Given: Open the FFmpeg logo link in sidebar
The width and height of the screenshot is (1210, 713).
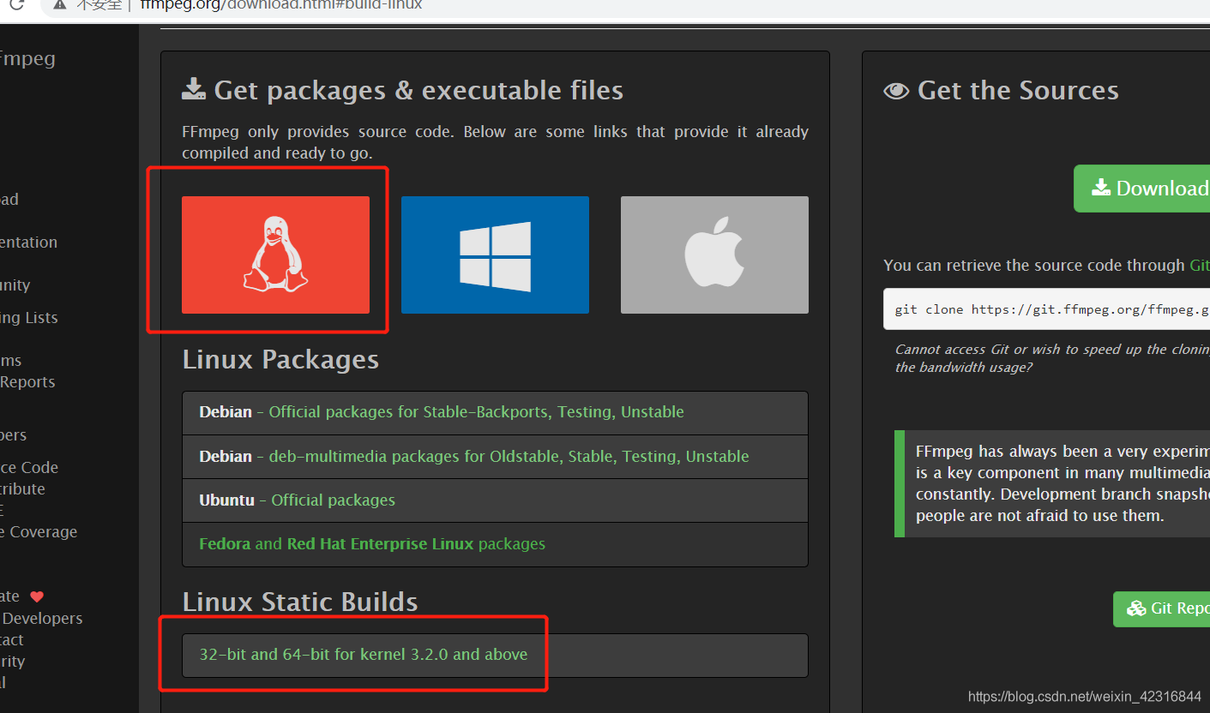Looking at the screenshot, I should click(27, 58).
